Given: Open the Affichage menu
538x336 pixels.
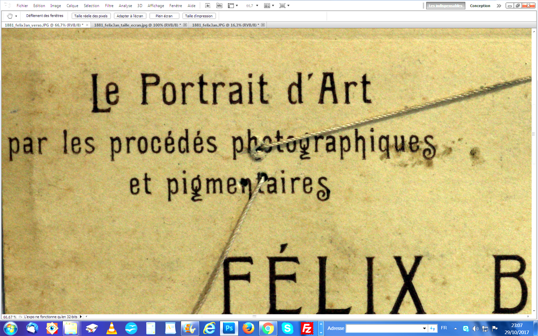Looking at the screenshot, I should (x=156, y=6).
